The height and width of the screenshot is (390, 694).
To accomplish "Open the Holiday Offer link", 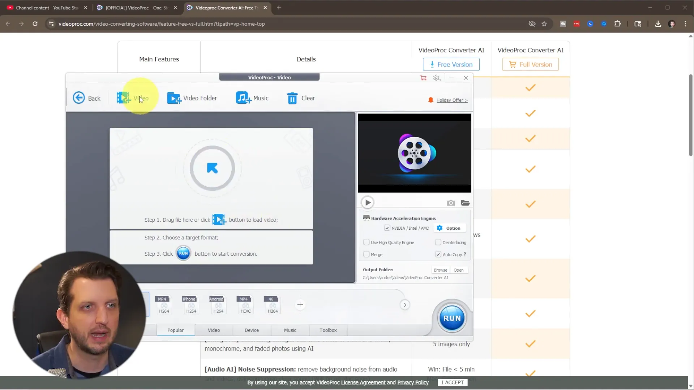I will [x=452, y=100].
